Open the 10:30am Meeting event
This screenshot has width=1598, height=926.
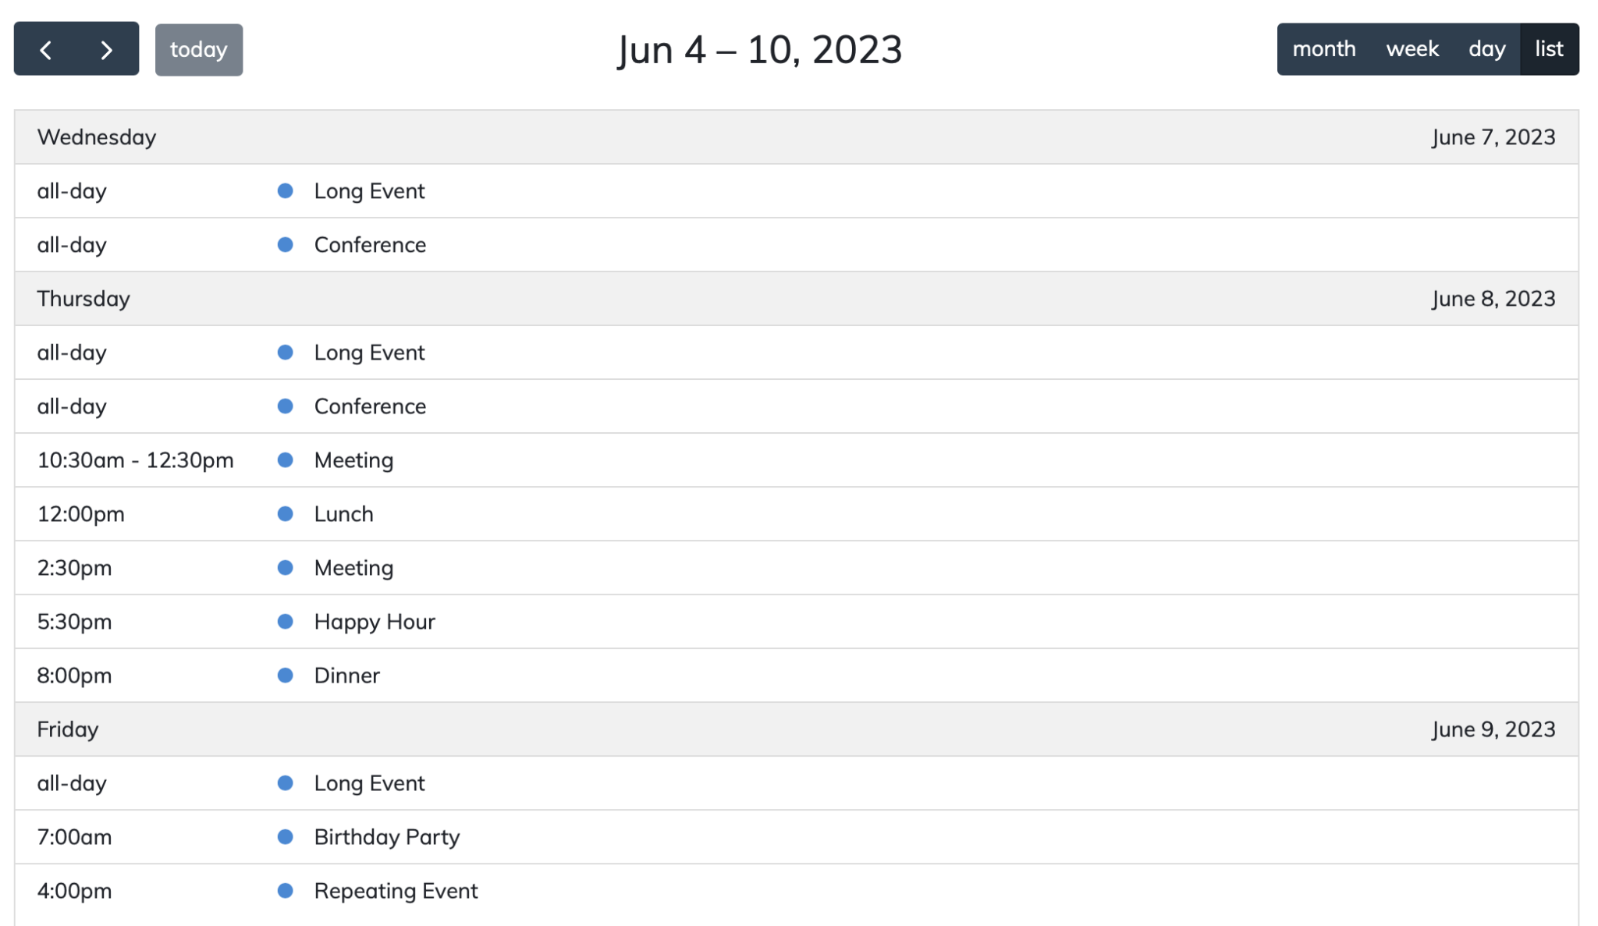click(x=353, y=459)
